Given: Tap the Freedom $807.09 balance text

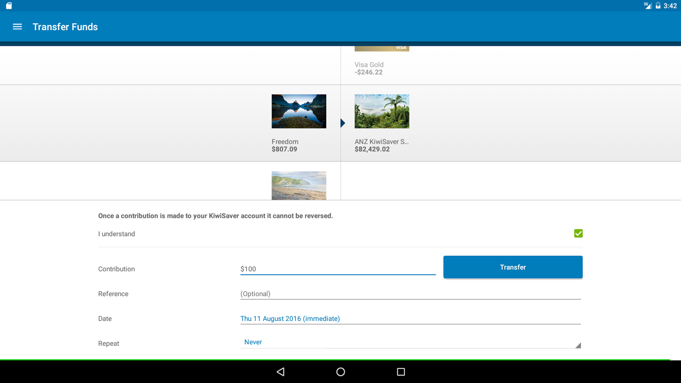Looking at the screenshot, I should pyautogui.click(x=284, y=149).
